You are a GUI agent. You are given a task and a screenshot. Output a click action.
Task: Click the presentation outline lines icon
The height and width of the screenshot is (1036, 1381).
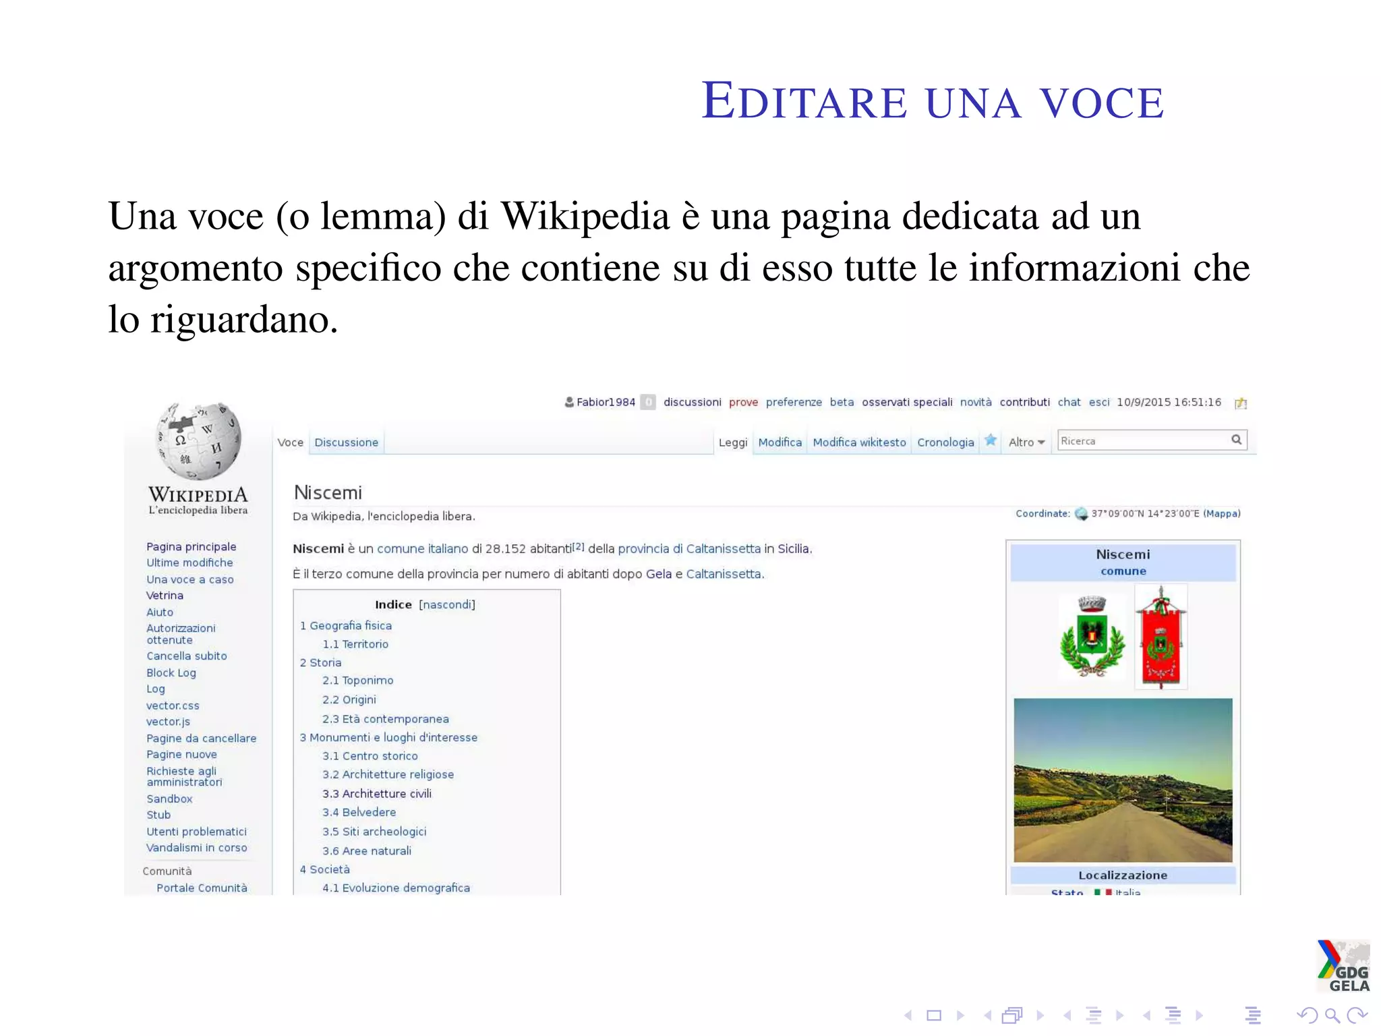coord(1253,1015)
